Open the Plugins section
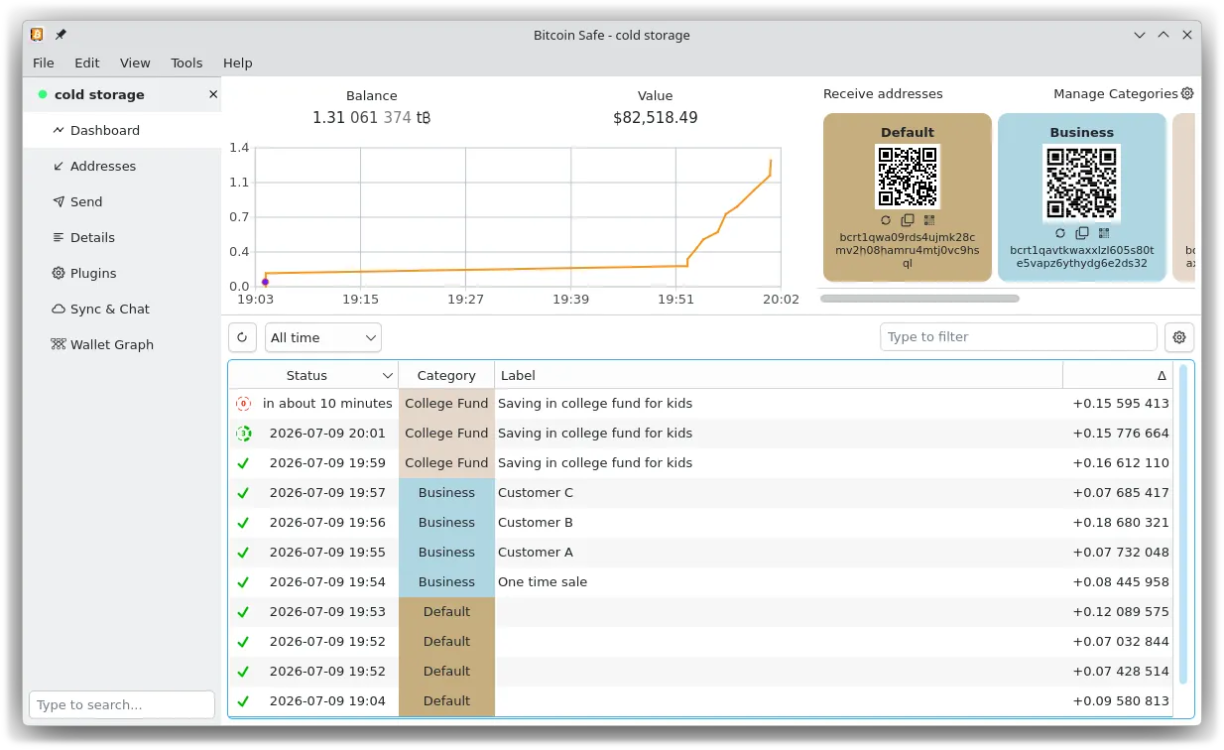Image resolution: width=1224 pixels, height=750 pixels. pyautogui.click(x=122, y=273)
